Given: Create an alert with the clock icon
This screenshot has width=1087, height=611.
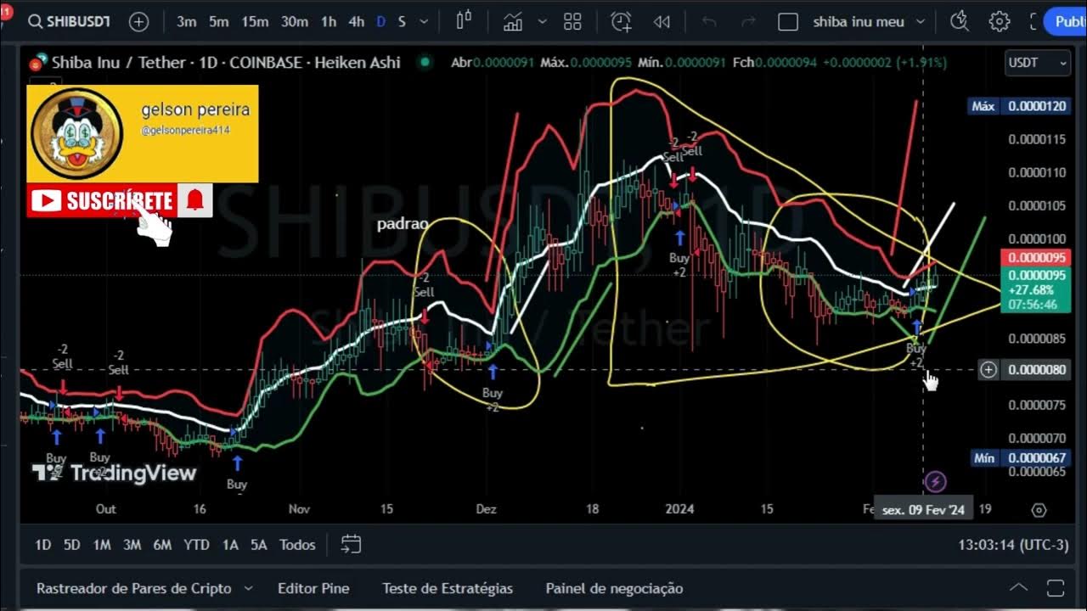Looking at the screenshot, I should tap(622, 21).
